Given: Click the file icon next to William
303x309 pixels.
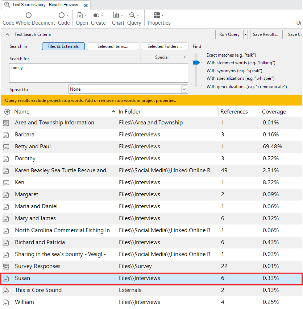Looking at the screenshot, I should coord(6,302).
